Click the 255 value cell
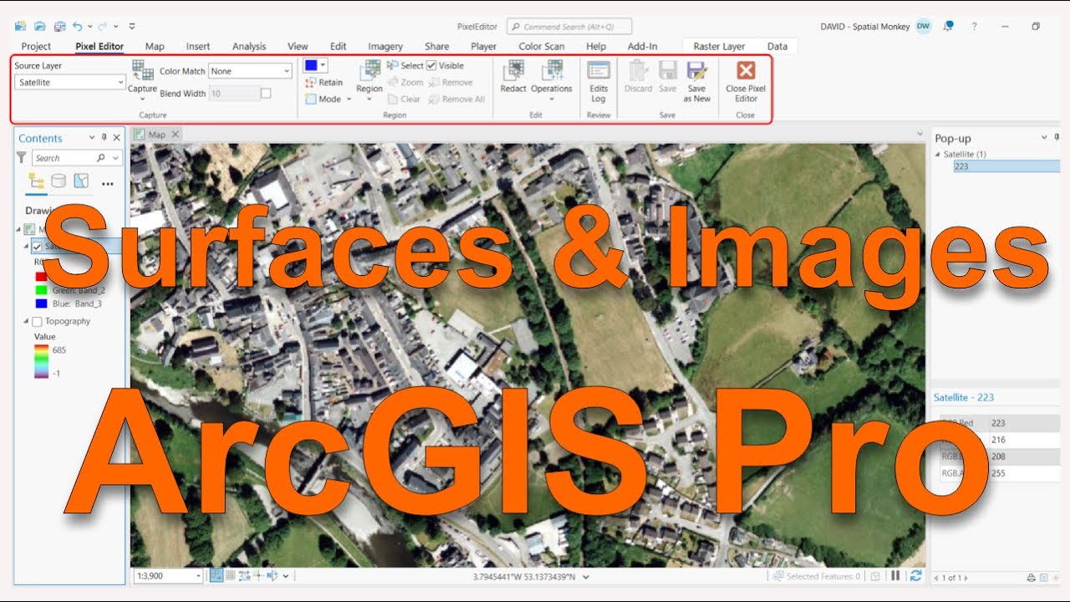Image resolution: width=1070 pixels, height=602 pixels. pos(1026,473)
